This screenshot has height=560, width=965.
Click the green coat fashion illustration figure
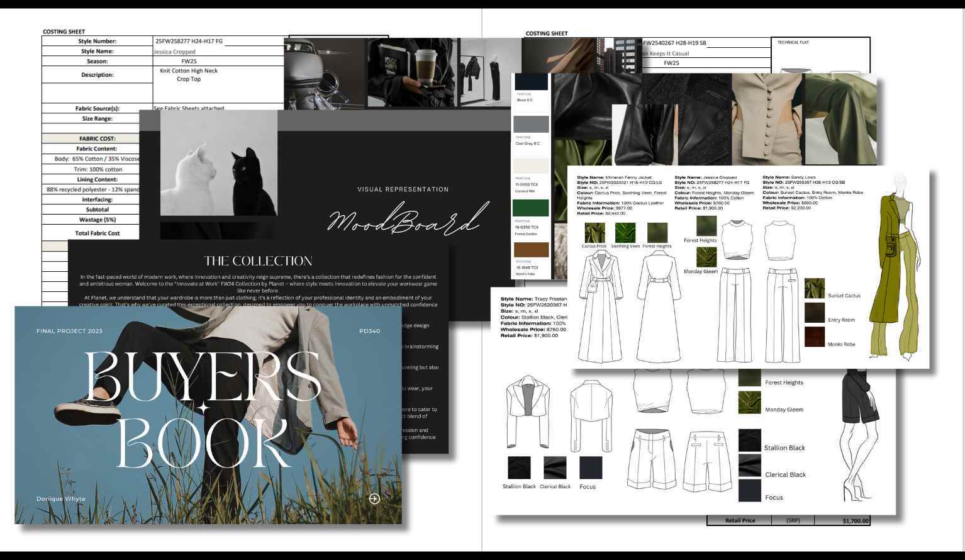coord(894,267)
